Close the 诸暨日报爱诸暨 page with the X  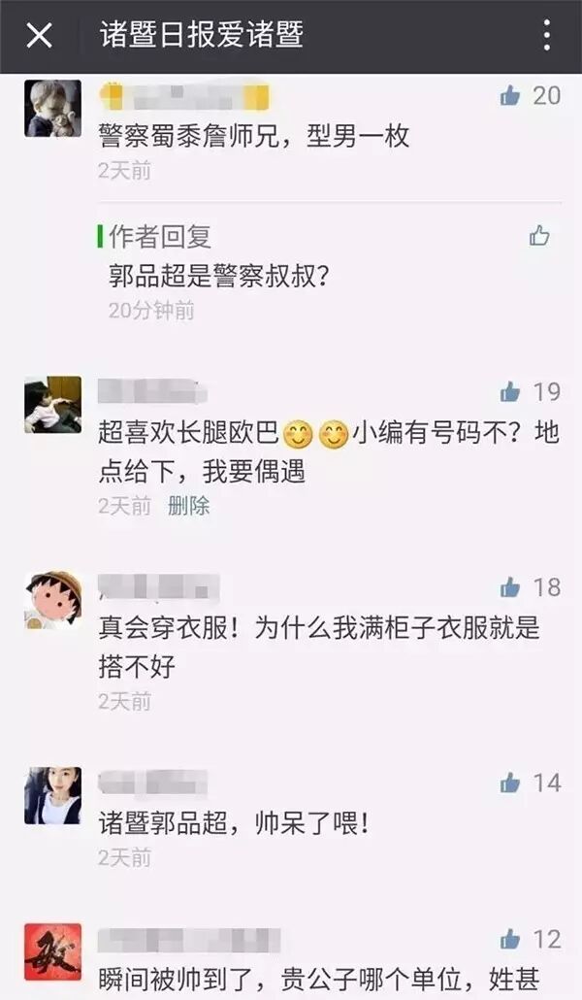coord(39,35)
